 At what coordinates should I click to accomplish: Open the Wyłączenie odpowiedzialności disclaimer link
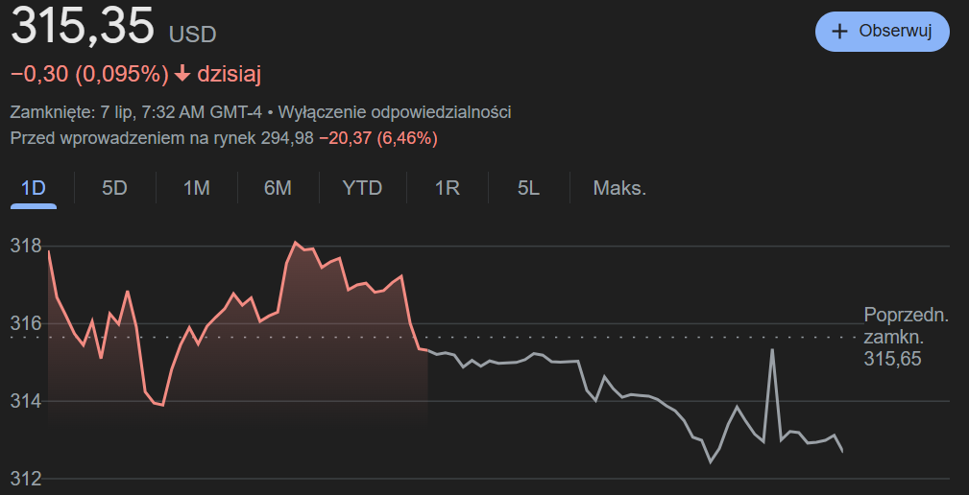[395, 112]
